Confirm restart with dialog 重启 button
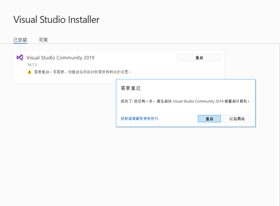 click(x=209, y=119)
